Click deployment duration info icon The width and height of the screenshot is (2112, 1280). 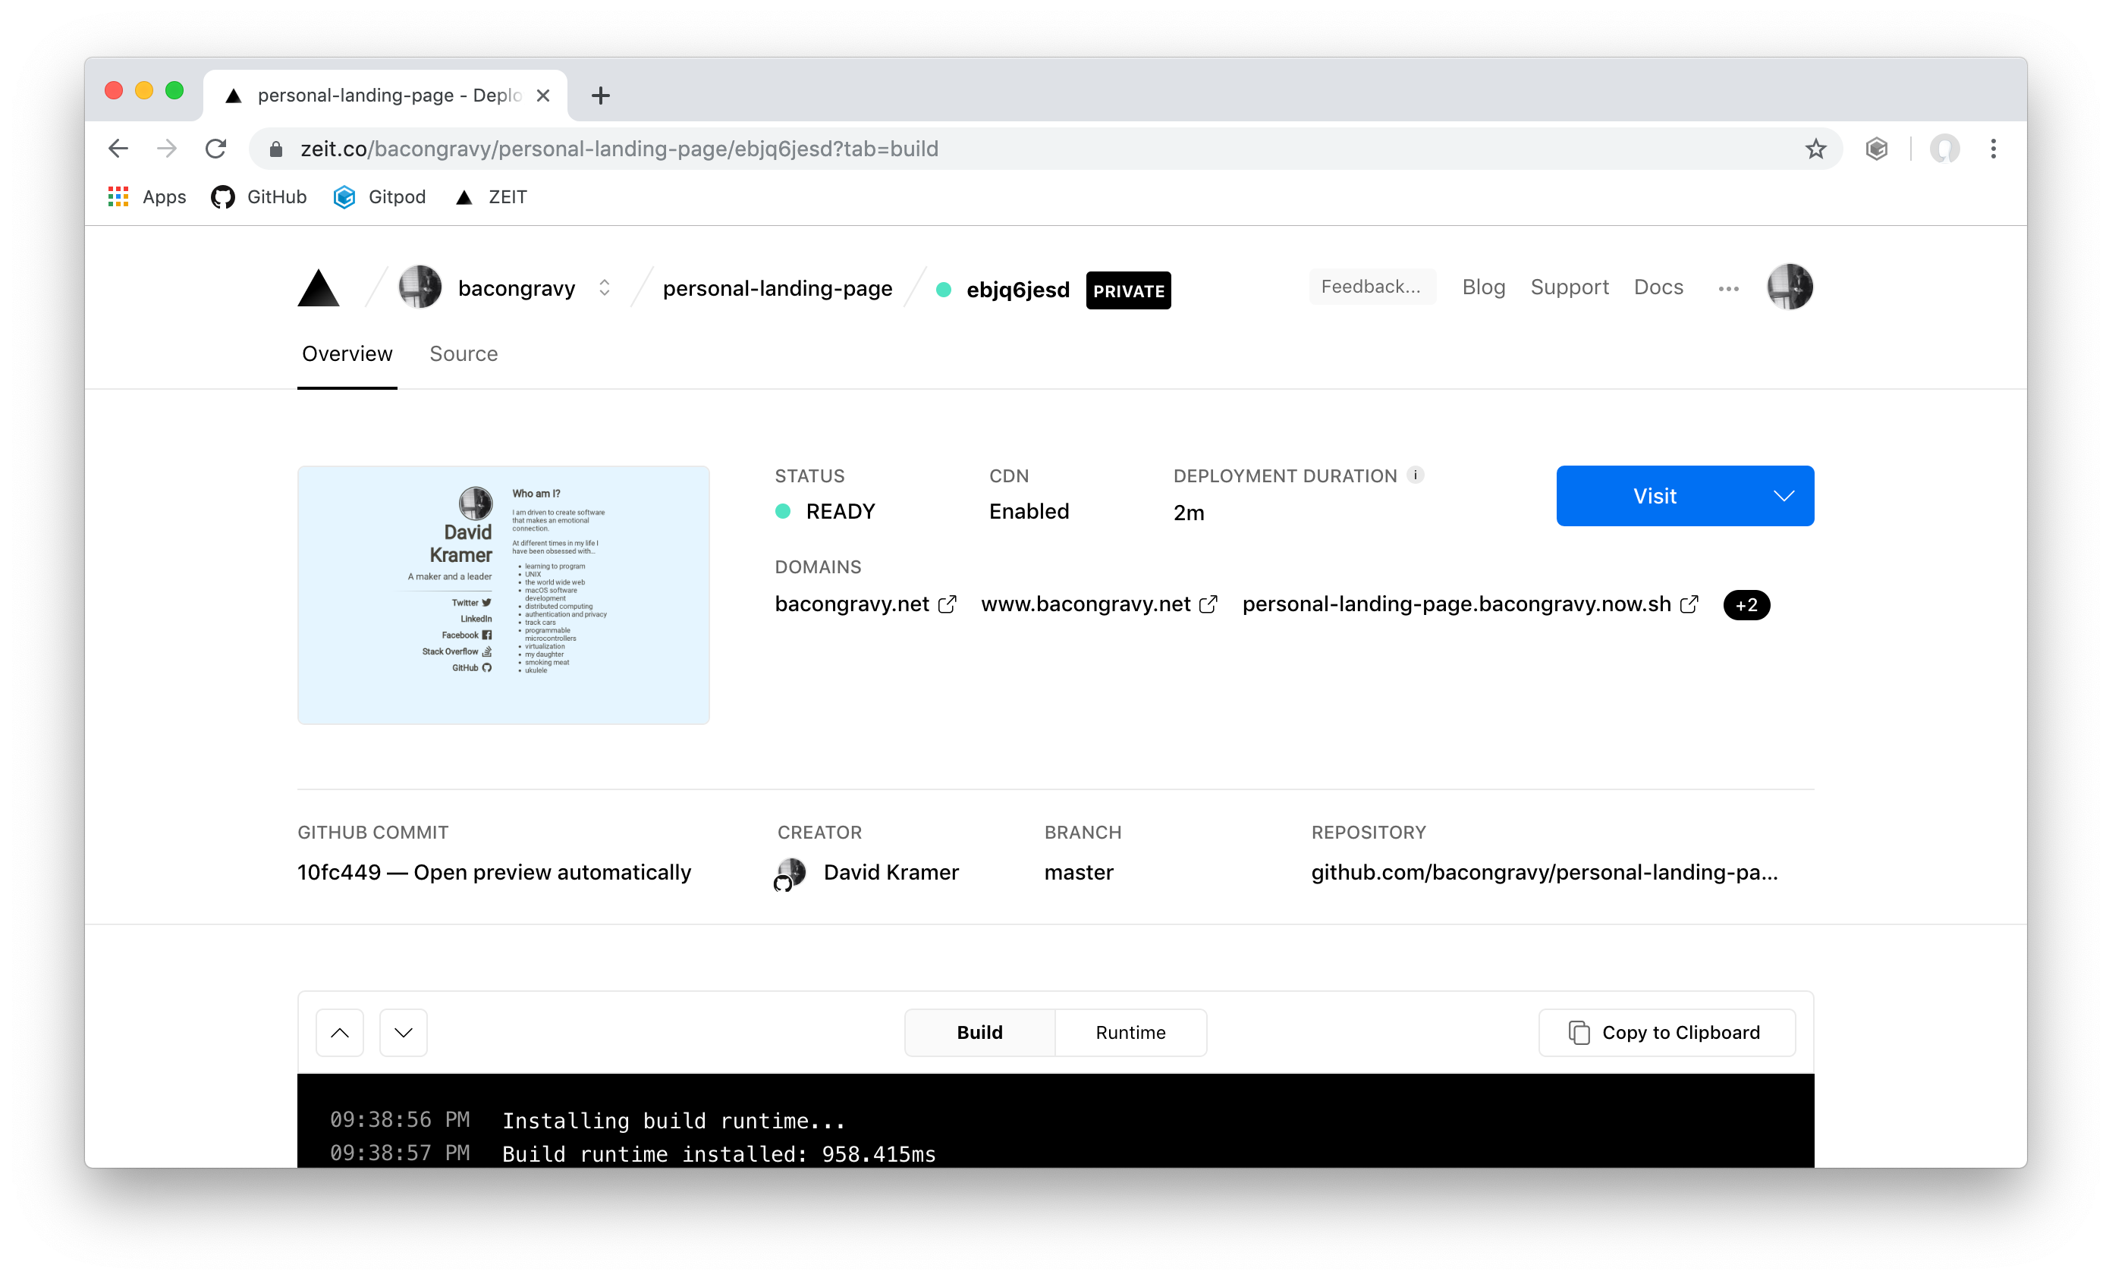1416,475
